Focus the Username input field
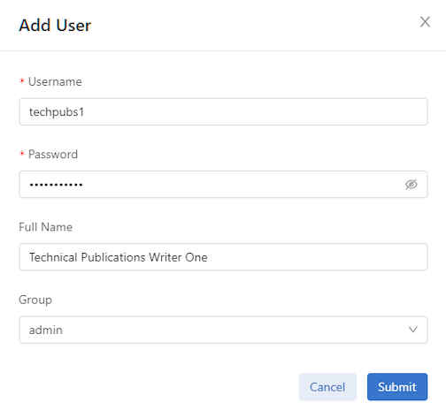This screenshot has width=446, height=418. [223, 111]
